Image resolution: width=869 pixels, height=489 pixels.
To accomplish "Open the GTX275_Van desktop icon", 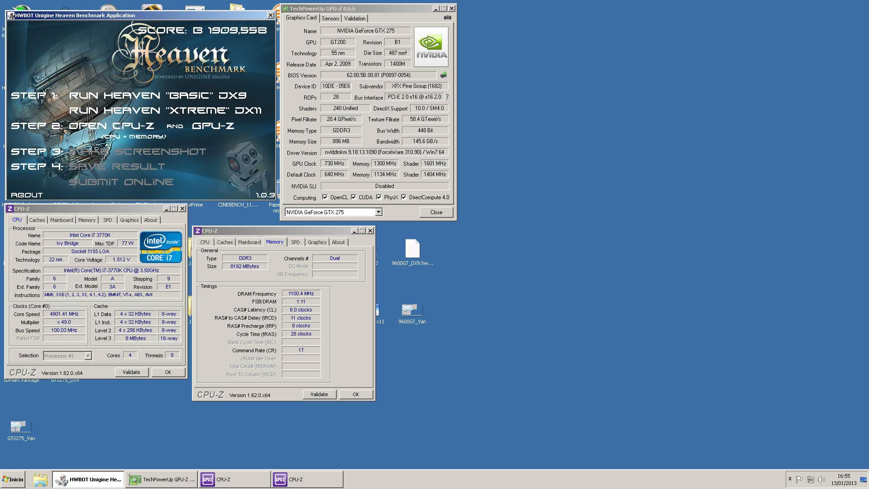I will pyautogui.click(x=21, y=431).
